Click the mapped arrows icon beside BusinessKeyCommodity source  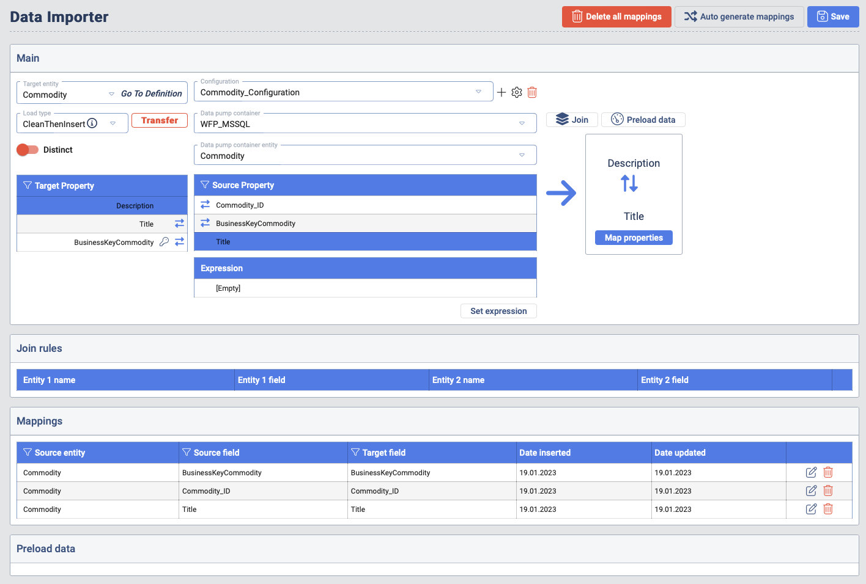pos(205,223)
